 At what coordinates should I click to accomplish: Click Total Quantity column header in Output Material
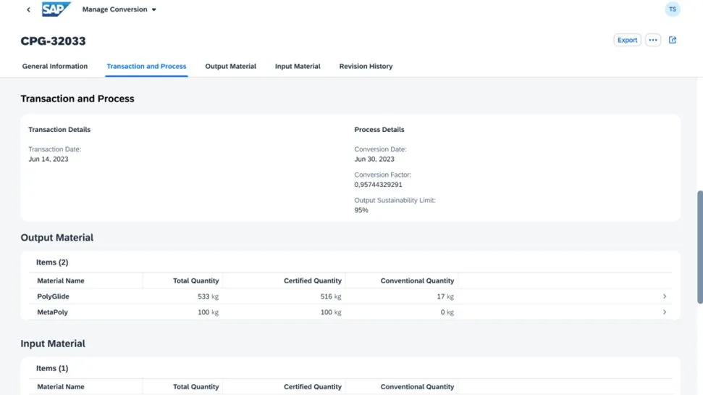[195, 280]
